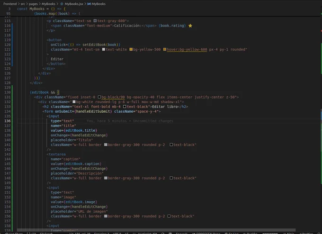Open color swatch for text-gray-600
This screenshot has height=234, width=322.
pos(95,21)
